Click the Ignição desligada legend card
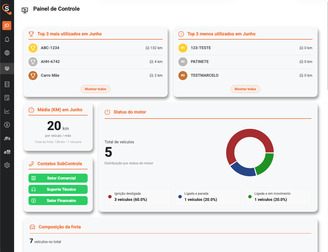The height and width of the screenshot is (252, 328). [138, 197]
